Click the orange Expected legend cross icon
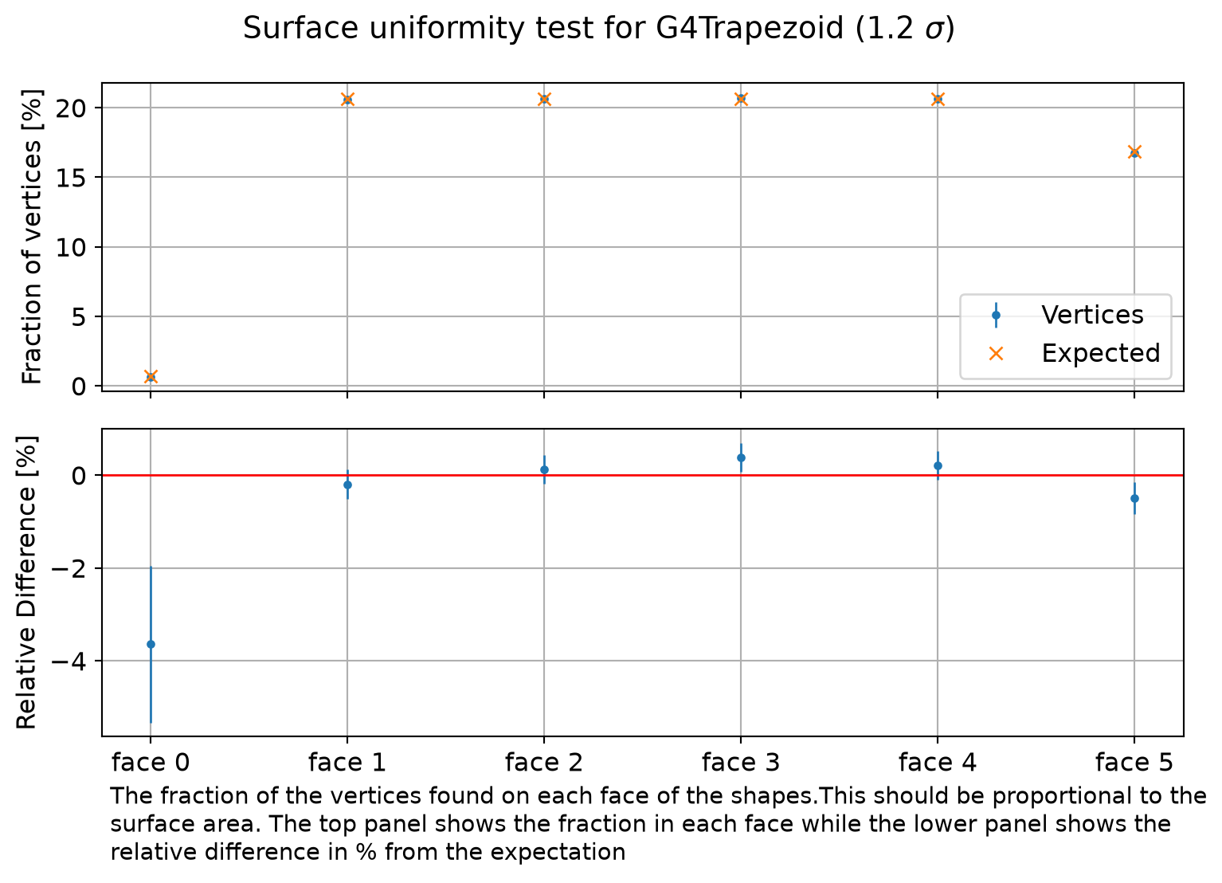The width and height of the screenshot is (1222, 883). click(996, 353)
